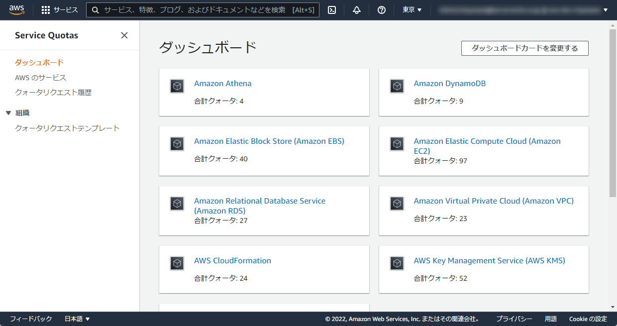The height and width of the screenshot is (326, 617).
Task: Click the AWS KMS card icon
Action: click(397, 263)
